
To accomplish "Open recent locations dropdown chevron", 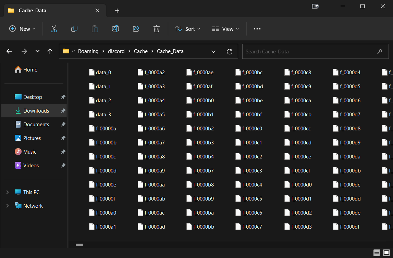I will (37, 51).
